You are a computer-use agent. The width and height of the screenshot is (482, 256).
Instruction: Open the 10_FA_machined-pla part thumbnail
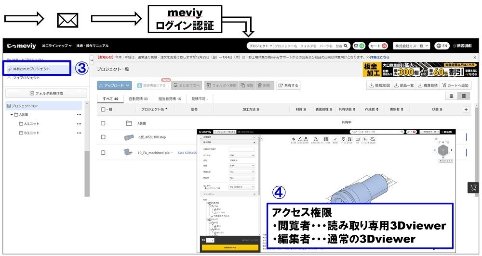coord(128,152)
